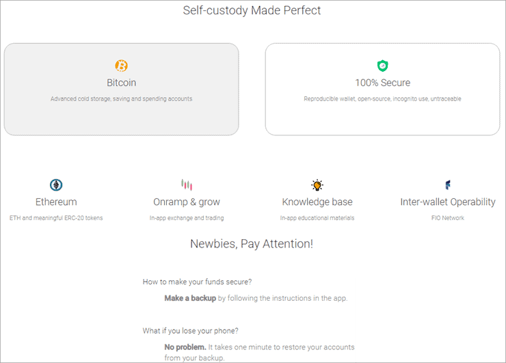This screenshot has height=363, width=506.
Task: Open the 100% Secure heading
Action: tap(382, 83)
